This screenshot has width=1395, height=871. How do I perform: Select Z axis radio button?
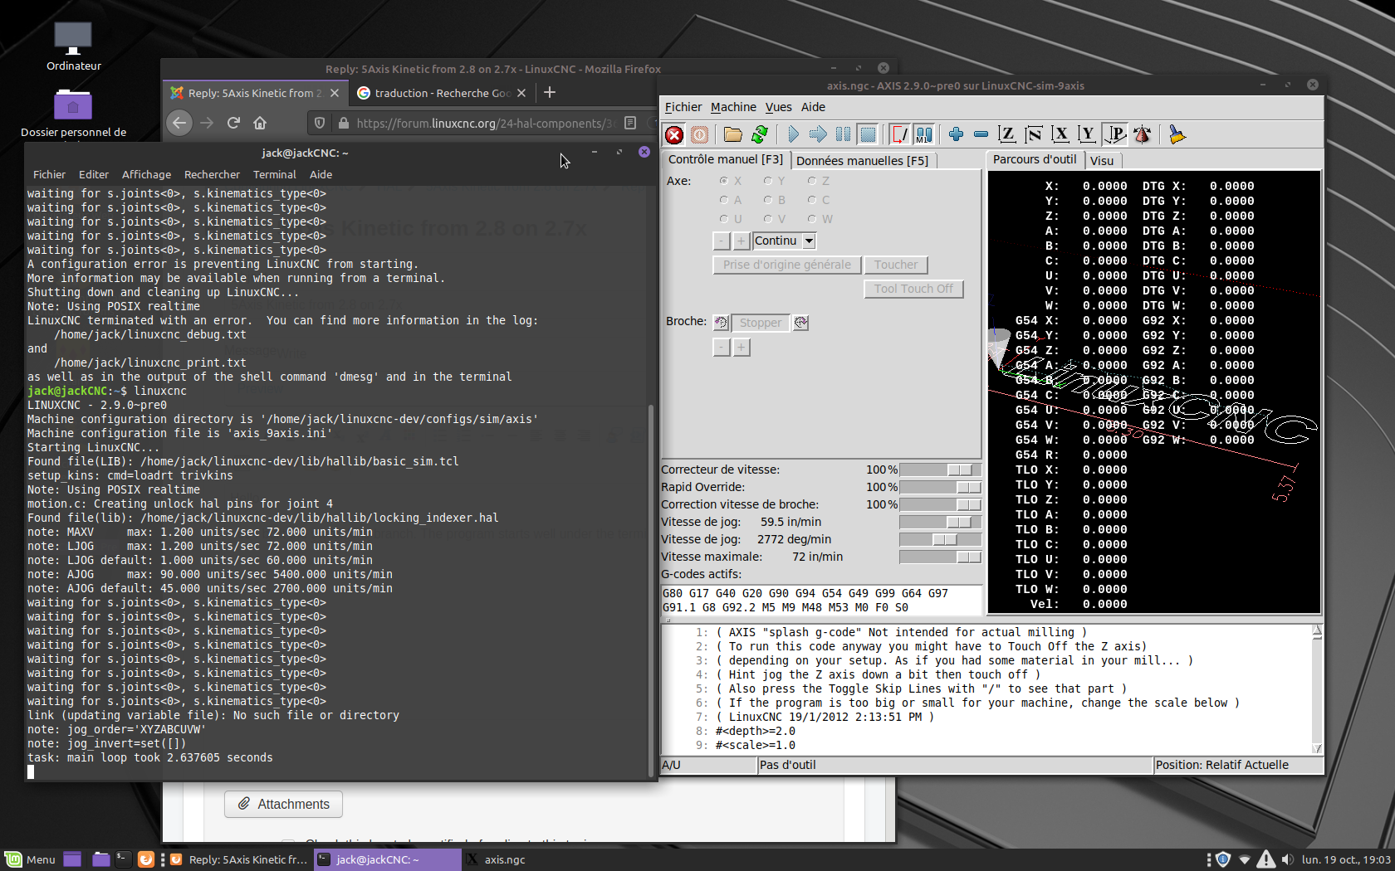coord(812,181)
